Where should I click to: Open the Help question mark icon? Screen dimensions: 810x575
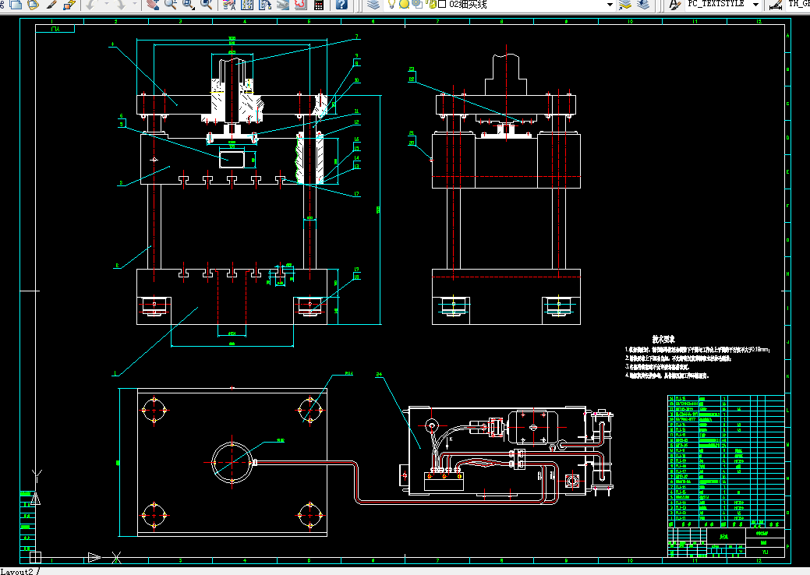pos(341,5)
